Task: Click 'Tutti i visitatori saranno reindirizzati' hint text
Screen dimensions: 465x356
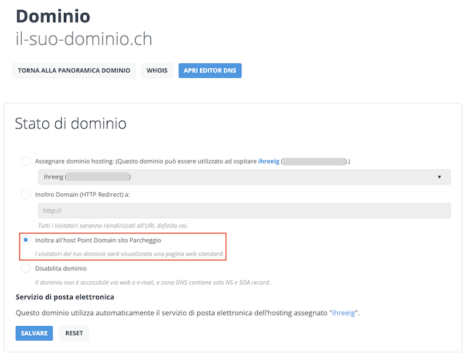Action: pyautogui.click(x=113, y=226)
